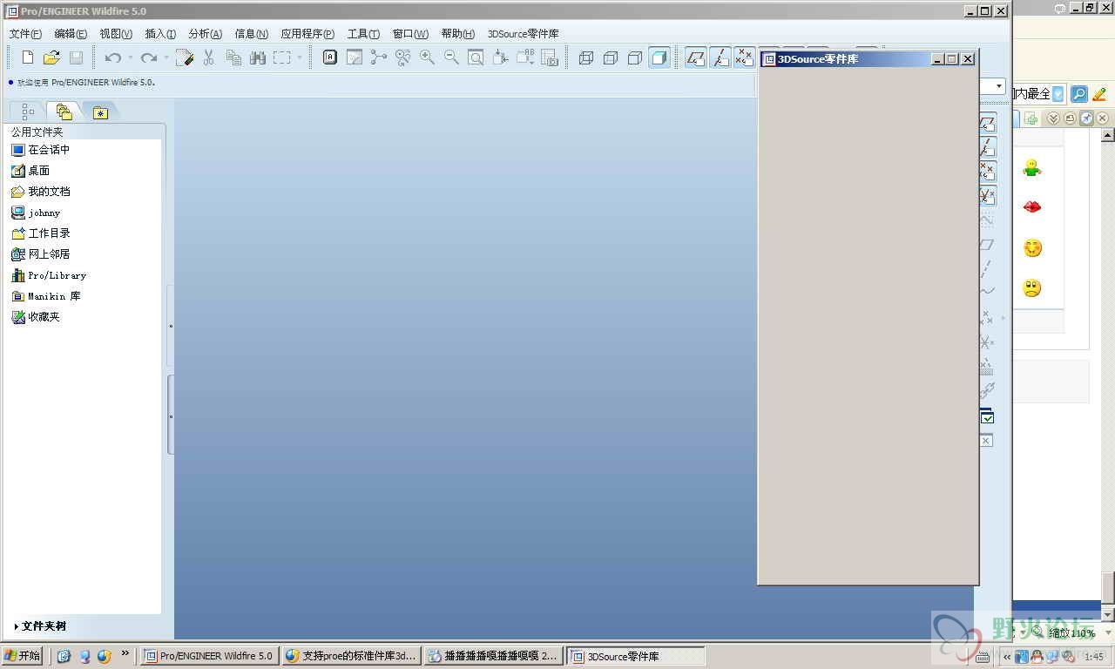Open the Find binoculars tool
This screenshot has width=1115, height=669.
[258, 57]
